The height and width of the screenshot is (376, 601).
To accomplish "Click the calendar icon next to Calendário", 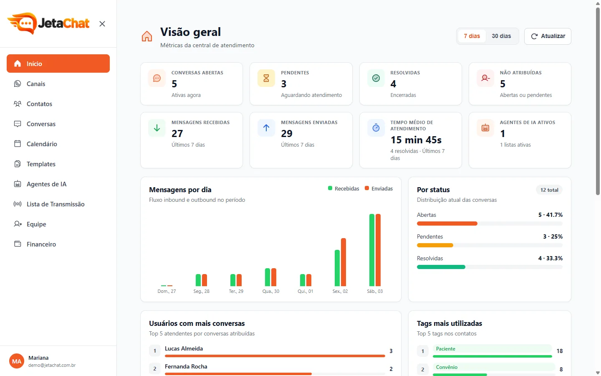I will pyautogui.click(x=18, y=144).
